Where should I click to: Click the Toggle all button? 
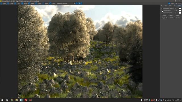click(x=164, y=18)
